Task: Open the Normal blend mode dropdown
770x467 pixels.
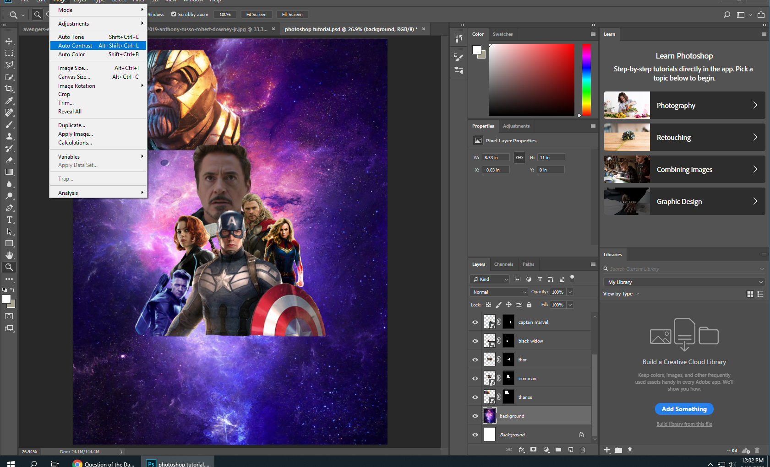Action: (x=499, y=292)
